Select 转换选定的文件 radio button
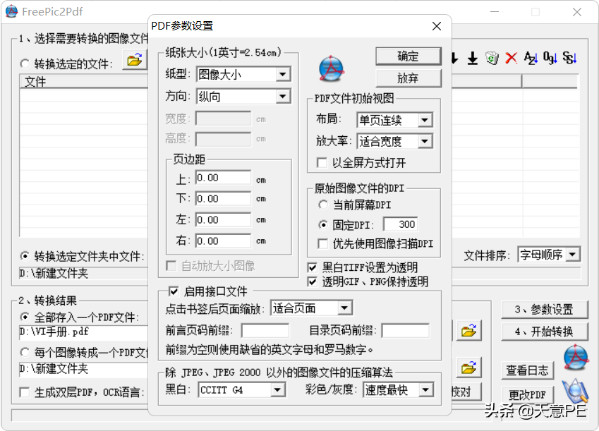 click(25, 63)
